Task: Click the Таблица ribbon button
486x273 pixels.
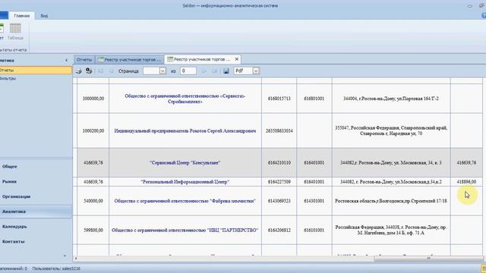Action: 15,31
